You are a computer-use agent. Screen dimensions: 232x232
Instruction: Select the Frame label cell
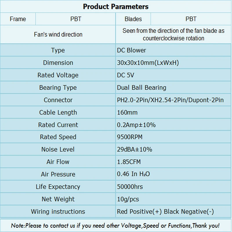point(18,19)
